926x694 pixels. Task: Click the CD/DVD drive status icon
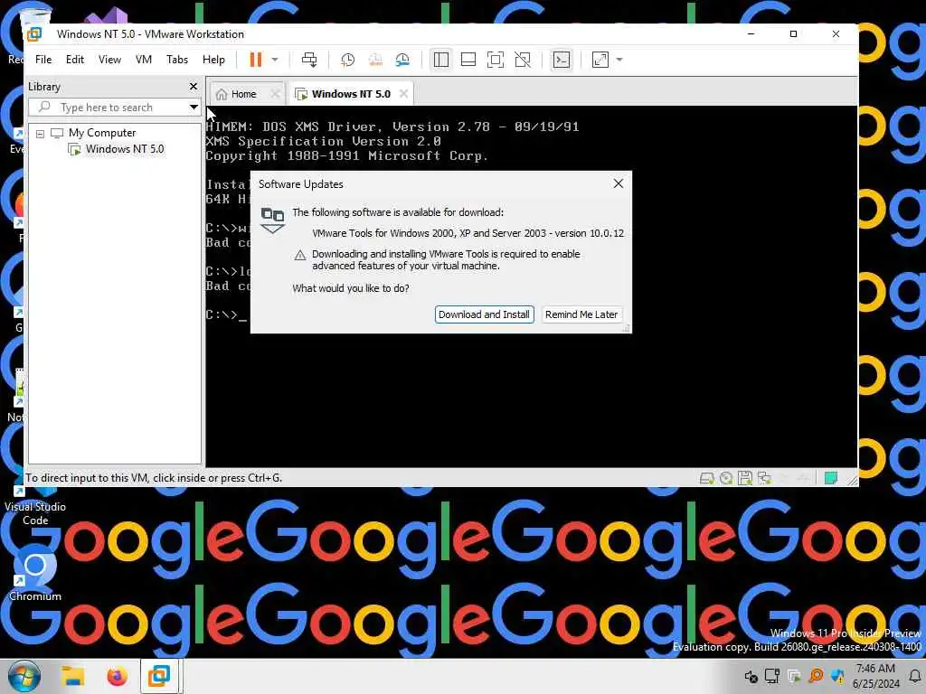coord(726,478)
